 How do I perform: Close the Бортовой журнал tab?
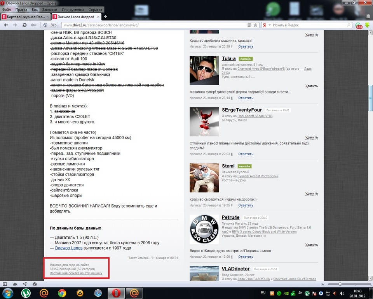click(47, 17)
